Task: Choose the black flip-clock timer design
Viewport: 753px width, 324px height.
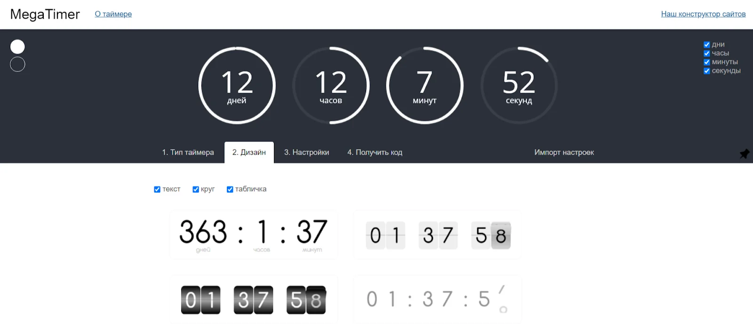Action: tap(254, 299)
